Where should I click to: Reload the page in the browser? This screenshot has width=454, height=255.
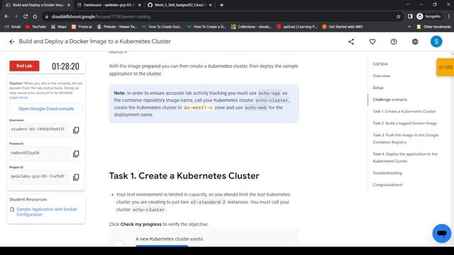pyautogui.click(x=26, y=16)
